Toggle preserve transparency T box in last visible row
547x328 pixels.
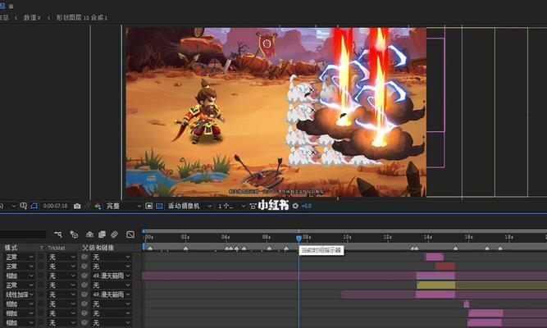(41, 323)
